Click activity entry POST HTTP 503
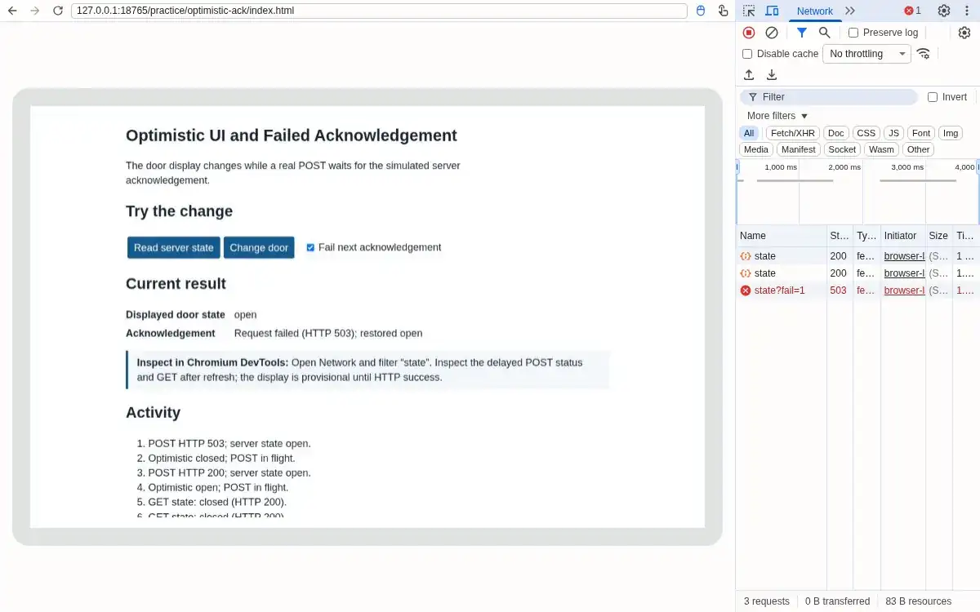The image size is (980, 612). click(229, 444)
